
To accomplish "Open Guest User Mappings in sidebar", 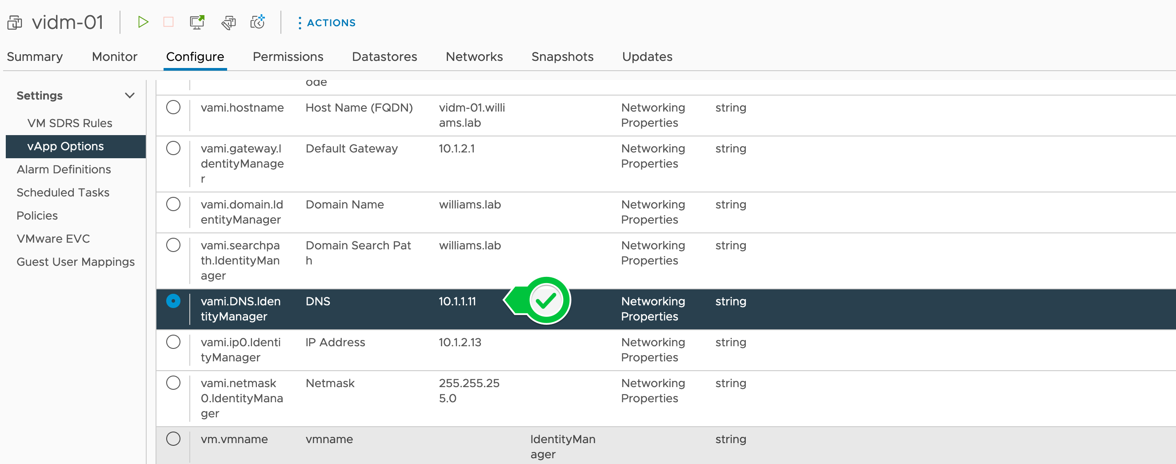I will [75, 262].
